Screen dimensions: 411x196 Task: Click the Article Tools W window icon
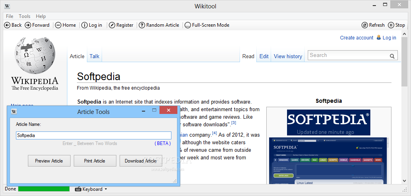point(14,112)
